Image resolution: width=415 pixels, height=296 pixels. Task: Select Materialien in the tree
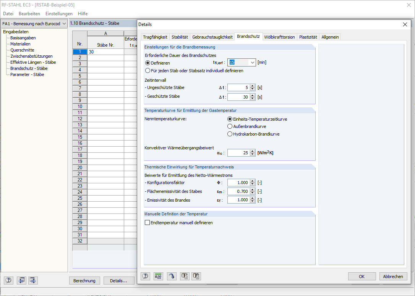click(20, 44)
